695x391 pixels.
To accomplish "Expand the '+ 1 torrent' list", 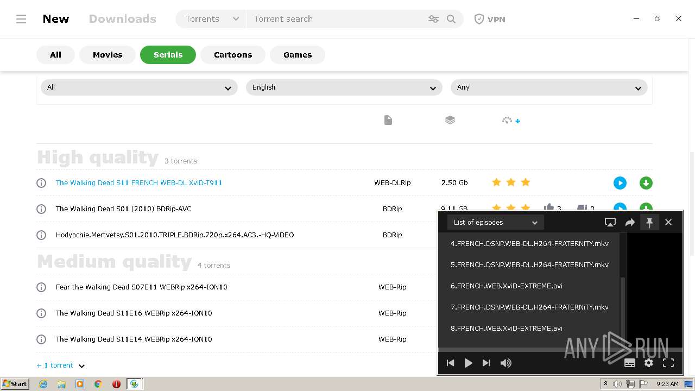I will click(x=61, y=365).
